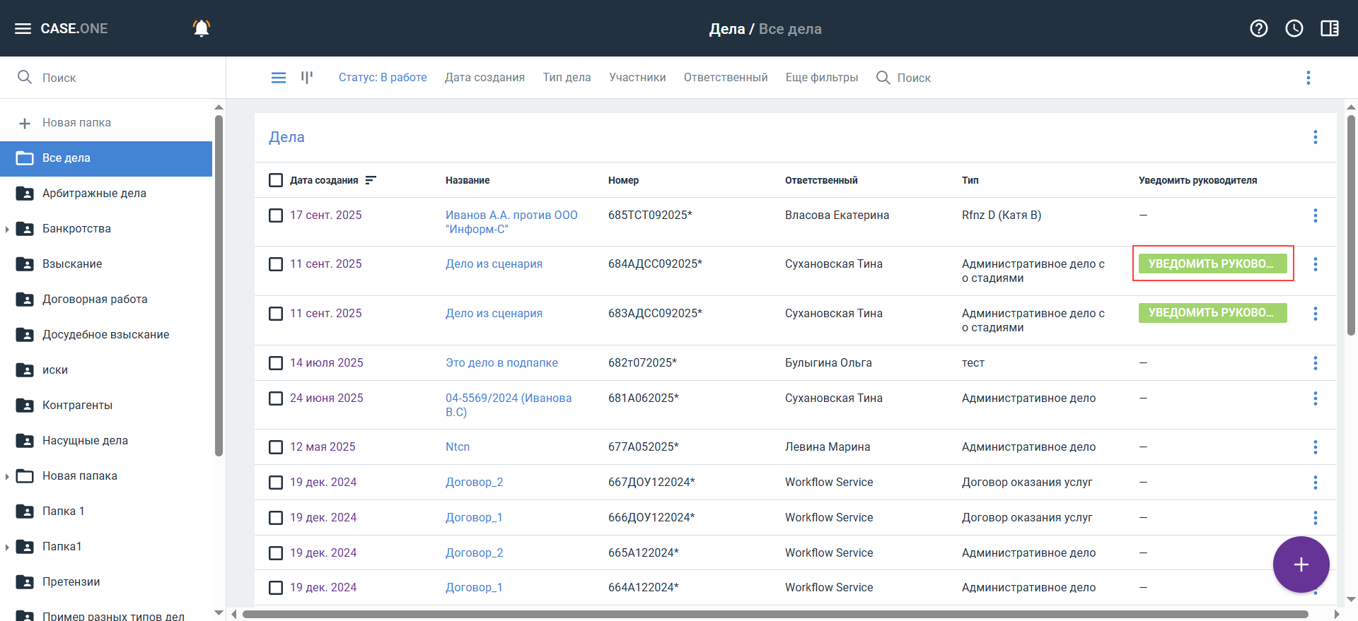Image resolution: width=1358 pixels, height=621 pixels.
Task: Switch to kanban board view icon
Action: click(306, 77)
